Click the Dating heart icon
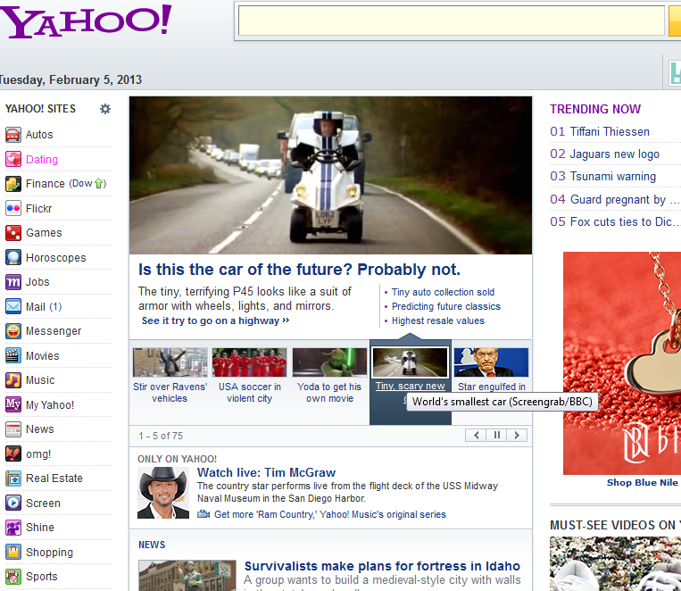The image size is (681, 591). [x=13, y=160]
